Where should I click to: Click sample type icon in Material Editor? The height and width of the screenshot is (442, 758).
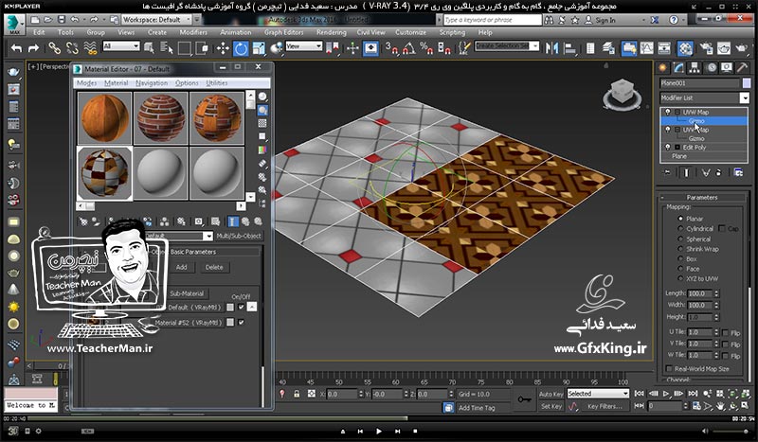(x=262, y=97)
